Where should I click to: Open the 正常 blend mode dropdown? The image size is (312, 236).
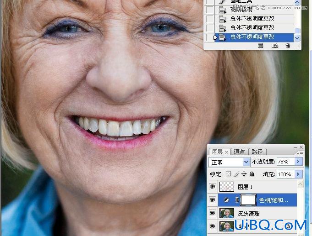[246, 162]
